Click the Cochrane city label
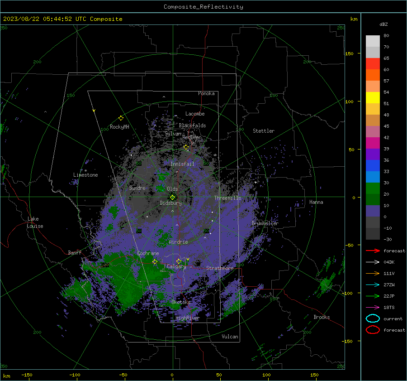 coord(148,253)
